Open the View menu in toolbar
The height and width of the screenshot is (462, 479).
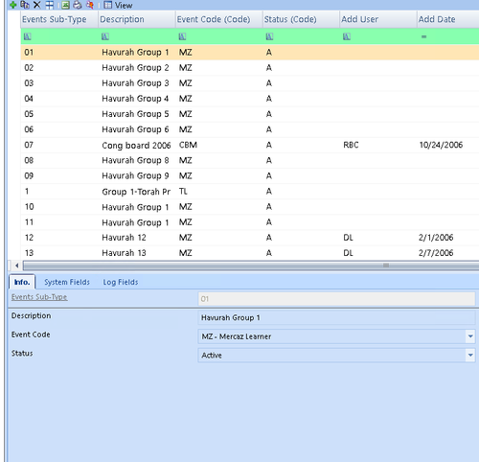point(118,5)
